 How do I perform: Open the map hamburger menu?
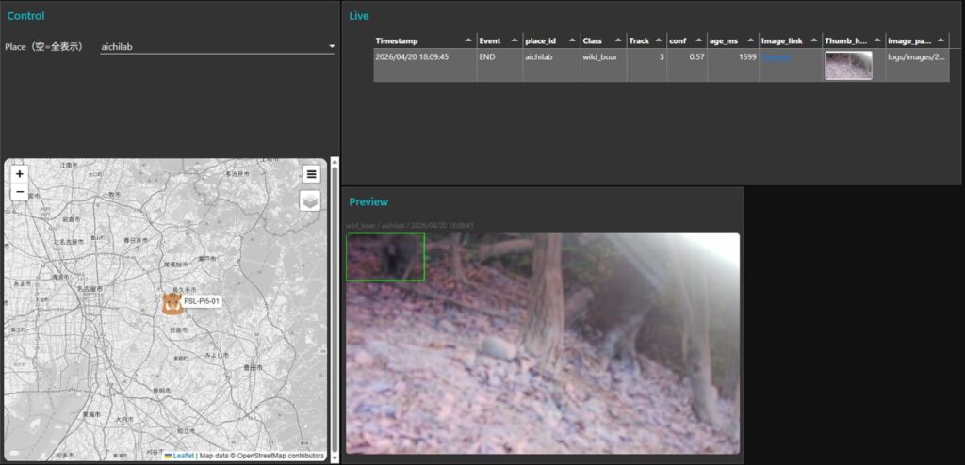(x=311, y=174)
